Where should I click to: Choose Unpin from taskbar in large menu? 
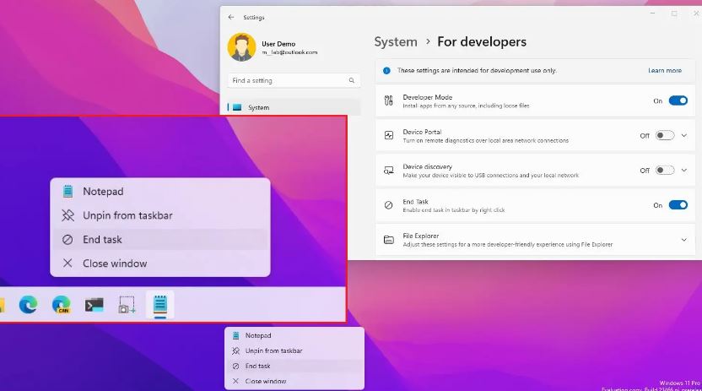(x=160, y=215)
